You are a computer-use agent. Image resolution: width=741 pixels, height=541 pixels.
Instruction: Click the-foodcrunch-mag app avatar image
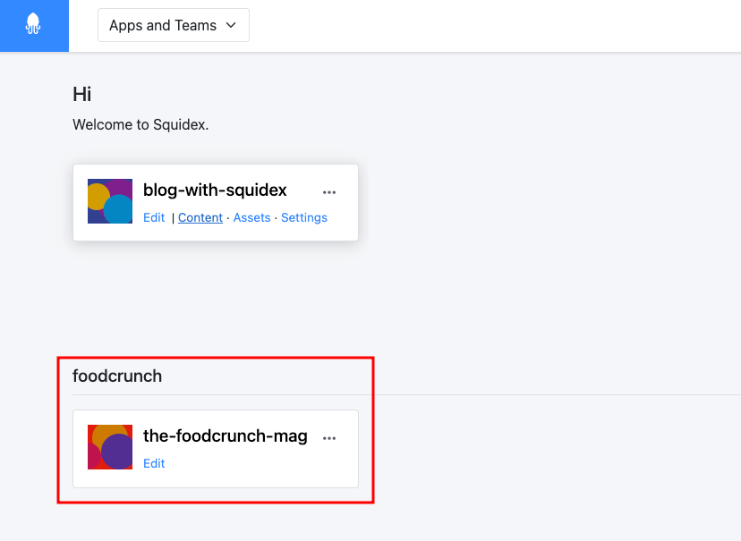[110, 447]
